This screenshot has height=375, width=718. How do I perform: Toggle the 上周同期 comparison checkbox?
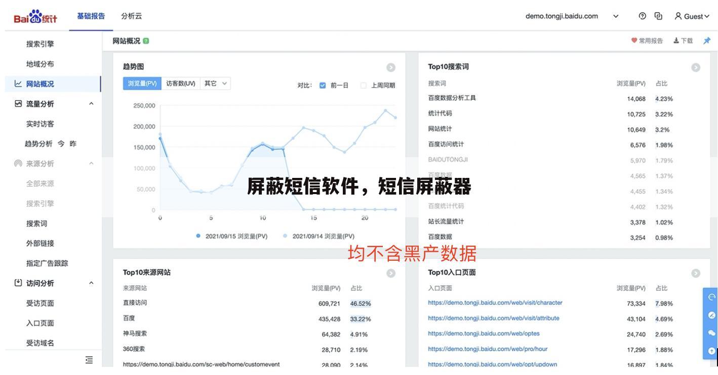pyautogui.click(x=363, y=85)
